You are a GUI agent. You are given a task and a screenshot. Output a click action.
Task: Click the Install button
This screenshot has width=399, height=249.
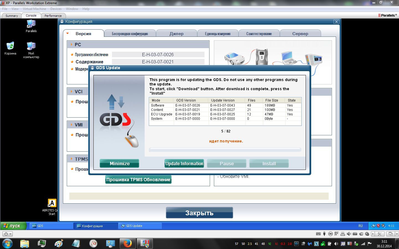tap(269, 164)
